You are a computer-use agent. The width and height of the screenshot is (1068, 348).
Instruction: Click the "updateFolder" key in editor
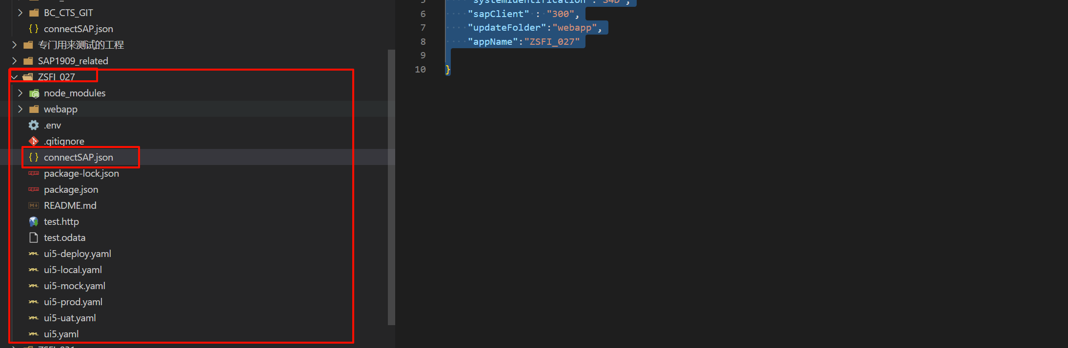pos(506,28)
